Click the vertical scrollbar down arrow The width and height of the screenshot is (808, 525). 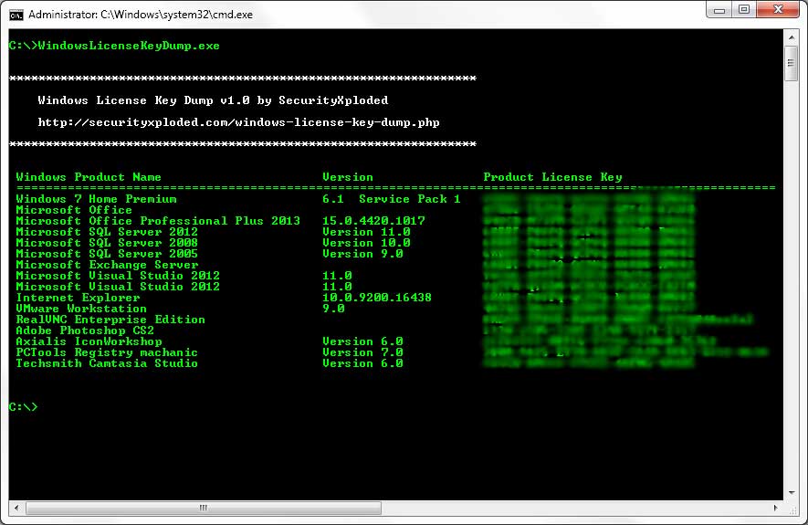(x=792, y=493)
